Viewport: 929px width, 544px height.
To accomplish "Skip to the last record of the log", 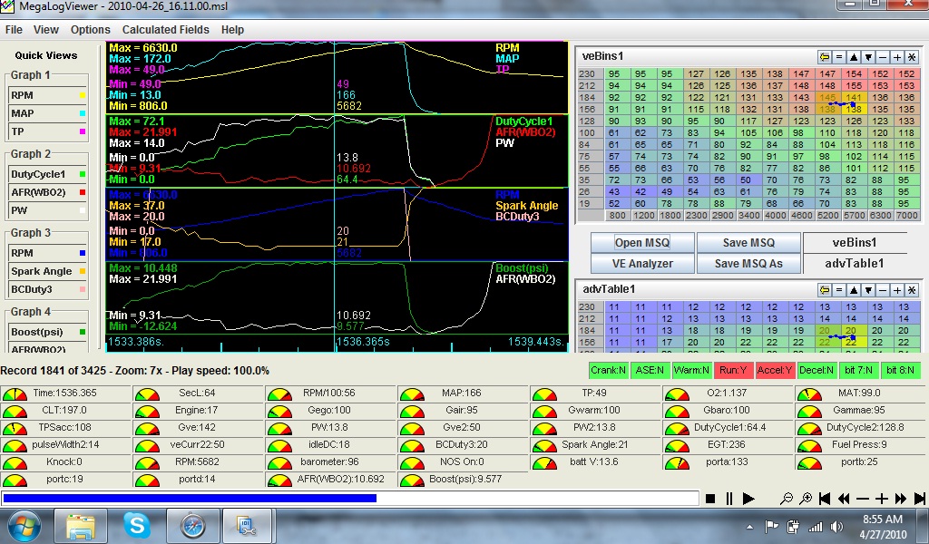I will coord(920,499).
